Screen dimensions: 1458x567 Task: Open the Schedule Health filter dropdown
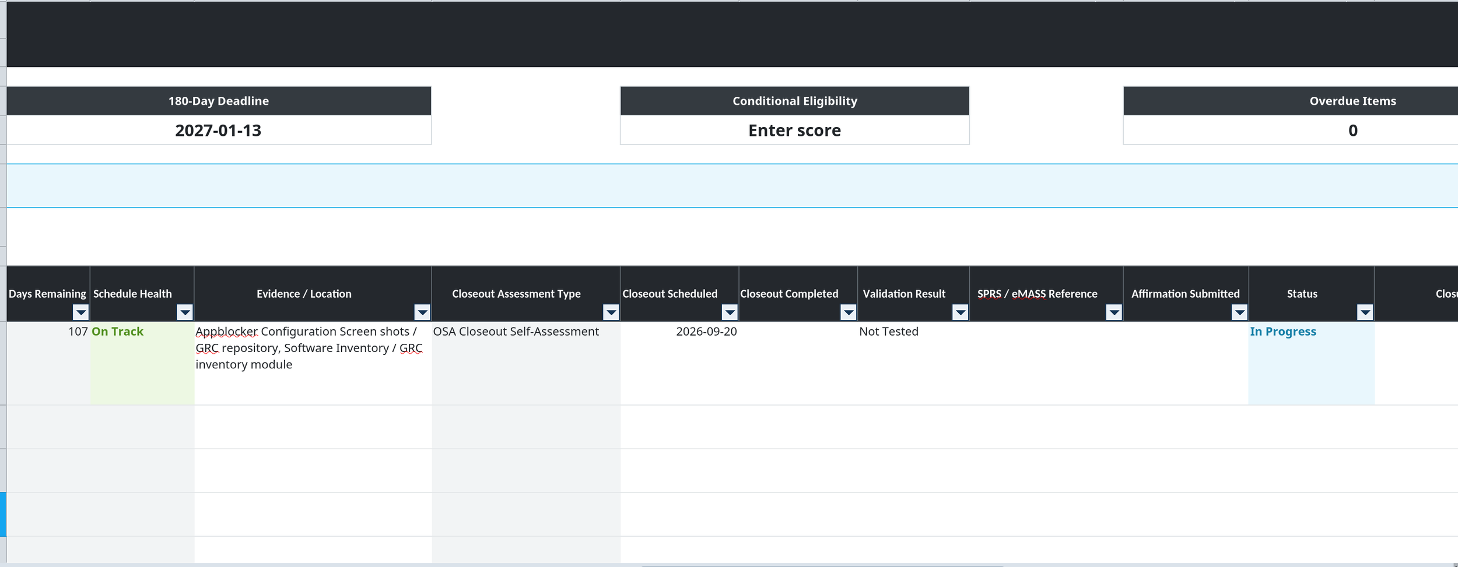[185, 312]
